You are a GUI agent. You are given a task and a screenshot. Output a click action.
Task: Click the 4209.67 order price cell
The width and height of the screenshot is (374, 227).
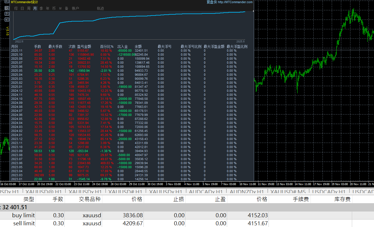click(x=133, y=223)
